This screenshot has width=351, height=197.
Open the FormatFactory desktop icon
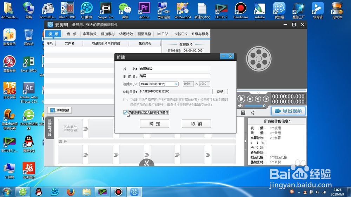coord(48,10)
